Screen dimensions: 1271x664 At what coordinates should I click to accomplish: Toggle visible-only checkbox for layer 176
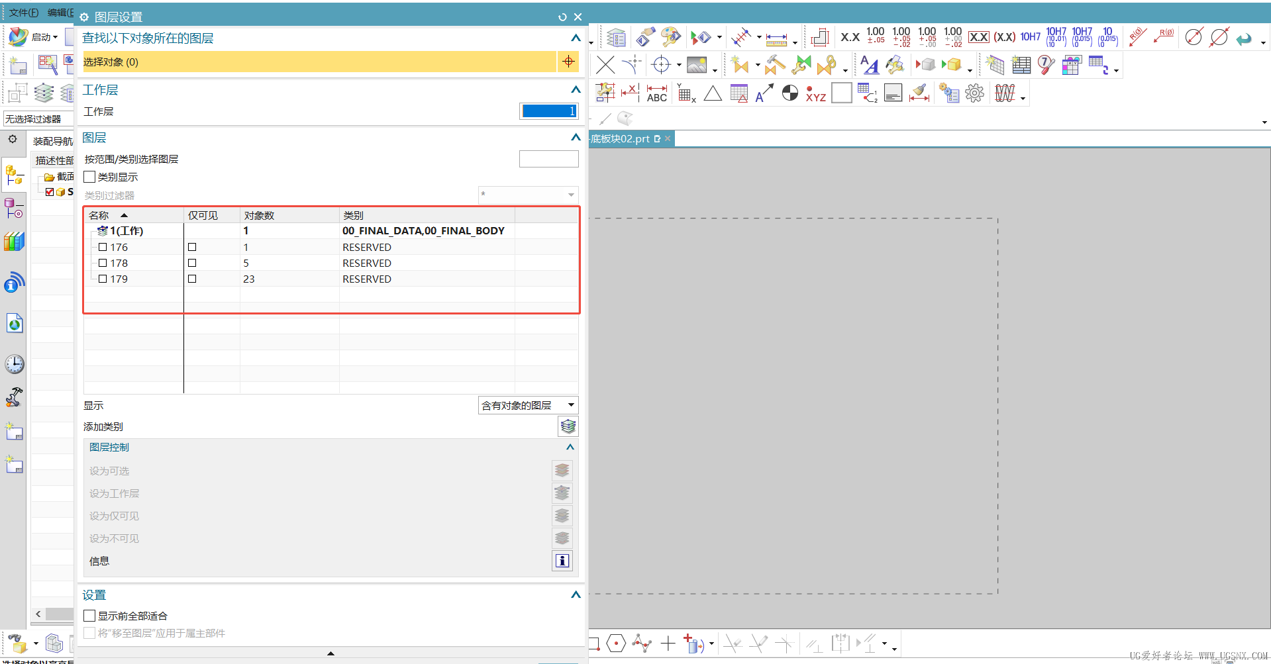[x=192, y=247]
